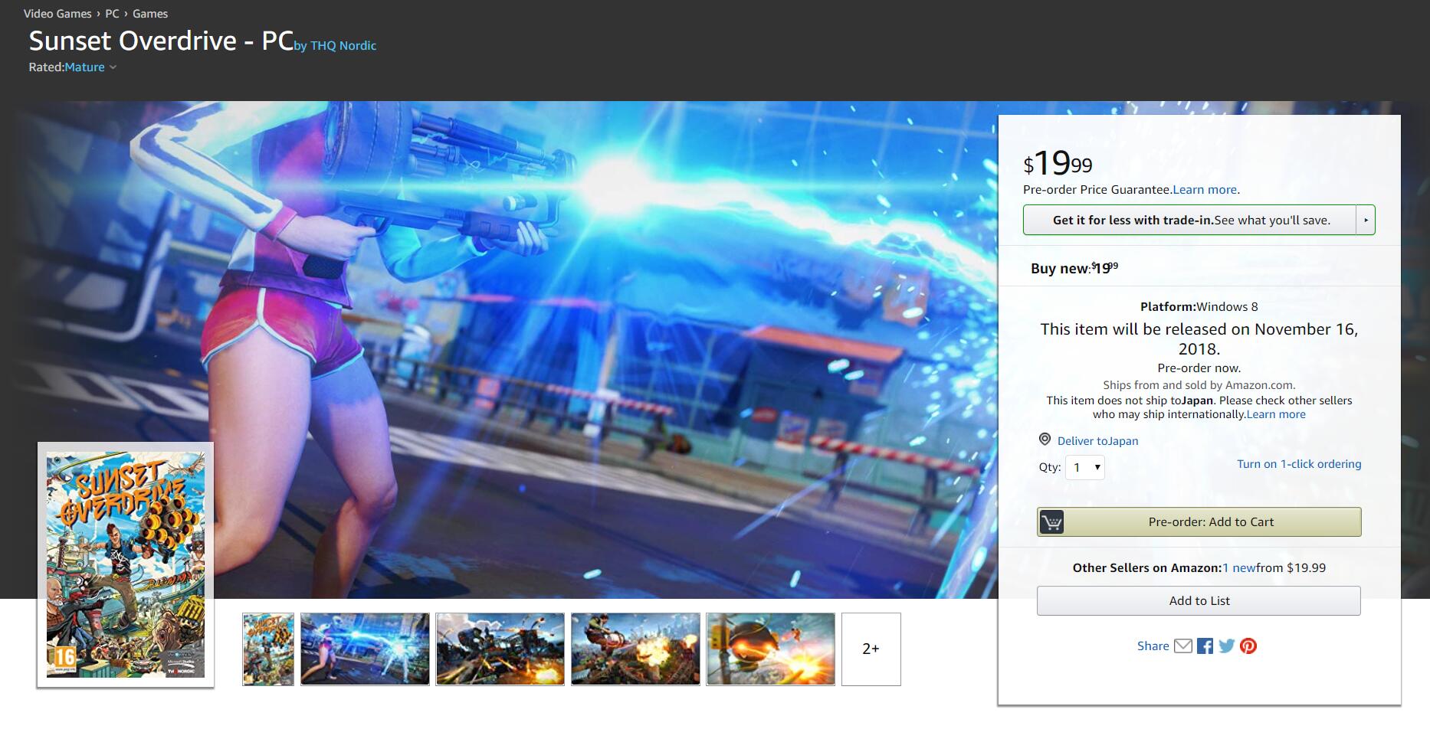Click the location pin icon
Image resolution: width=1430 pixels, height=729 pixels.
click(1045, 440)
